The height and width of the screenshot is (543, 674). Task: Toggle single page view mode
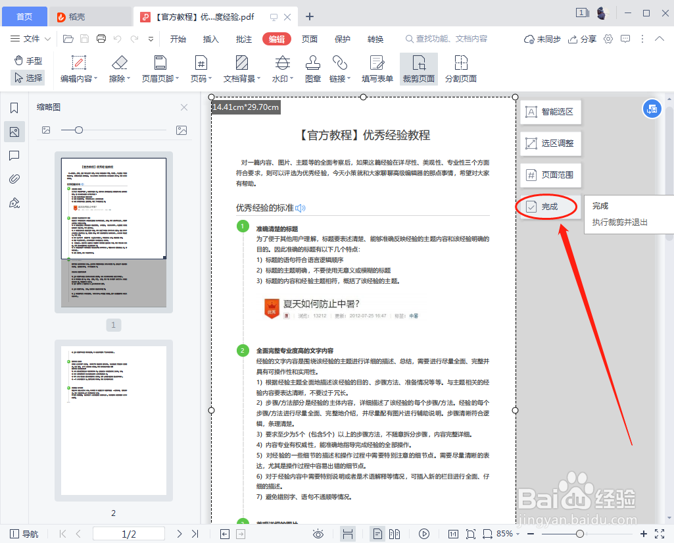377,534
